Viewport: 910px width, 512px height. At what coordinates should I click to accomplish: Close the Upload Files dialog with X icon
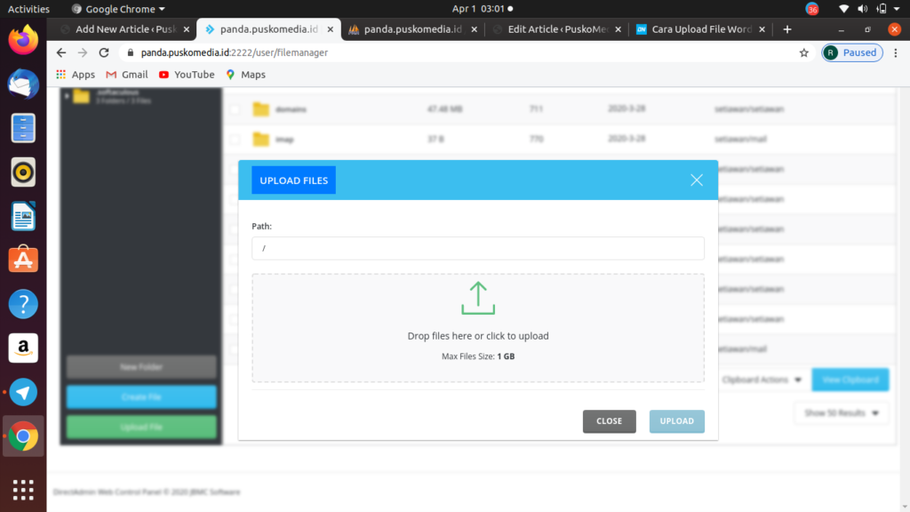(x=697, y=180)
